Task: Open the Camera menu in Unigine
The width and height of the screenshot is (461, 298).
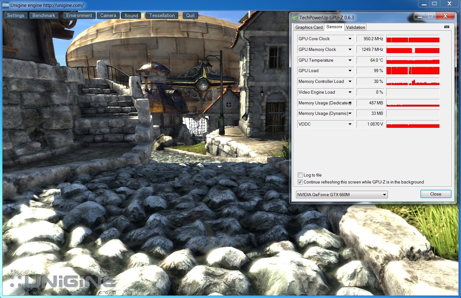Action: (x=108, y=16)
